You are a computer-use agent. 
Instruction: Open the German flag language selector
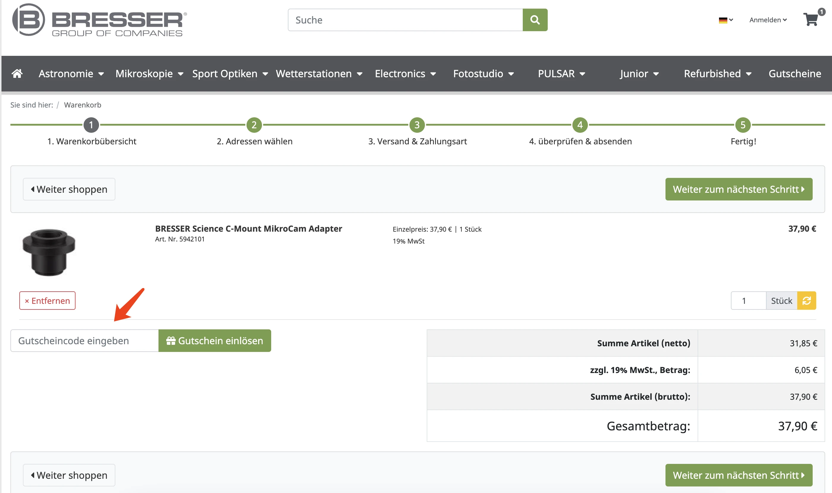725,20
